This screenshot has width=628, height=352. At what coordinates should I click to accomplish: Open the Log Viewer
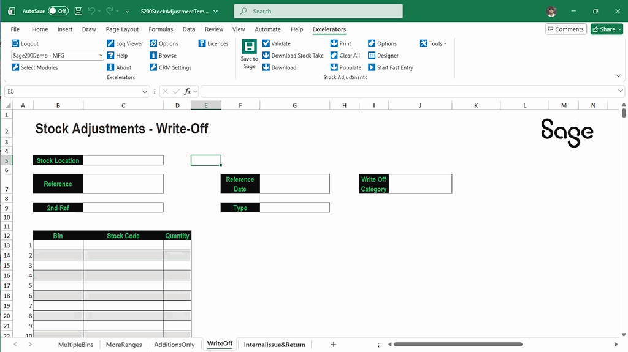pyautogui.click(x=124, y=43)
